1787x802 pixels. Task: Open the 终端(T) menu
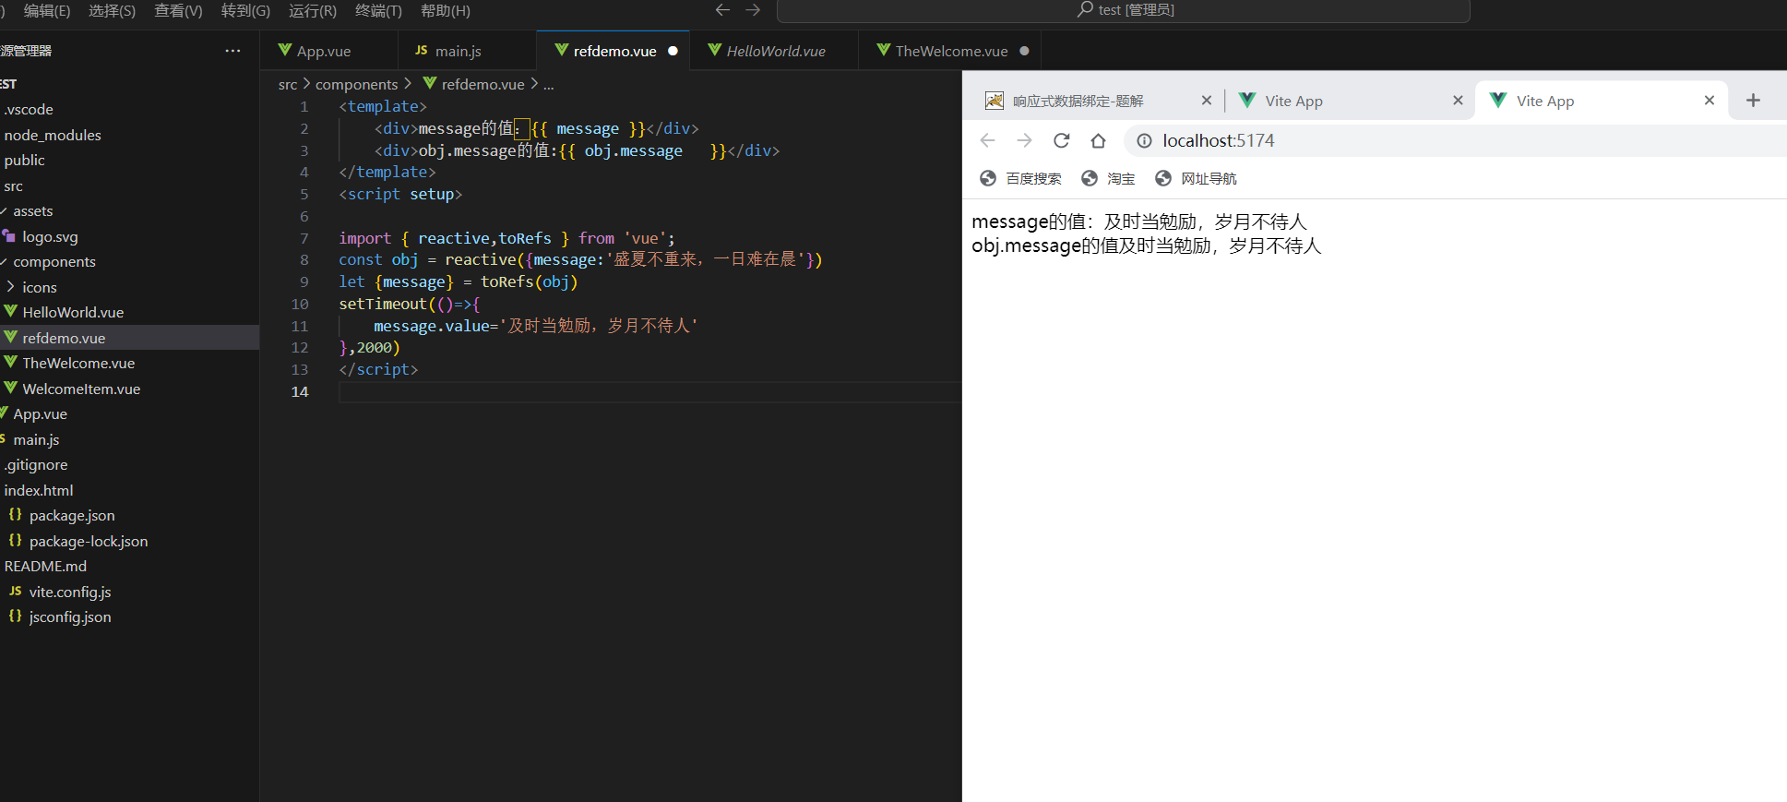[378, 10]
